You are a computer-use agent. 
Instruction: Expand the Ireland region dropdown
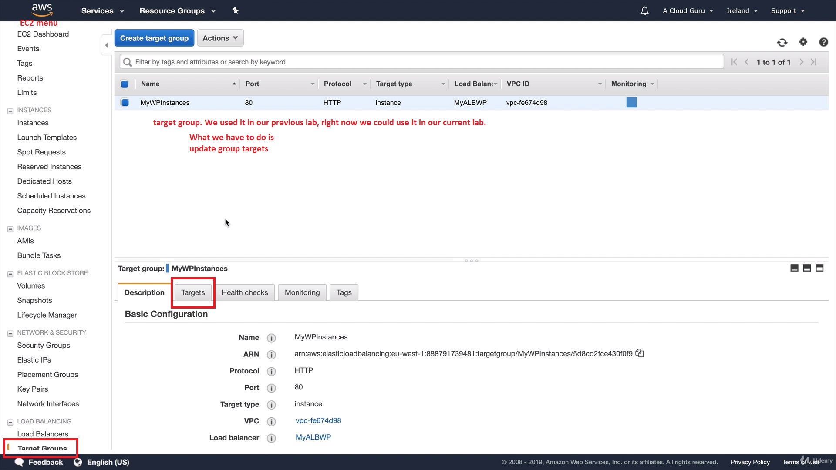(x=742, y=11)
